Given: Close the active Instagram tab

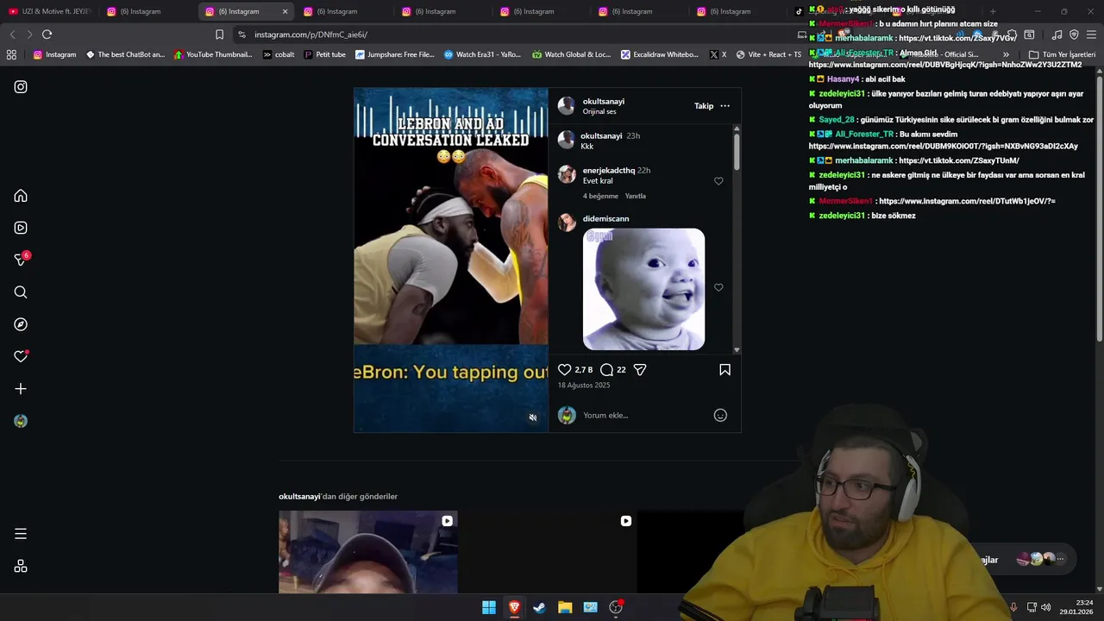Looking at the screenshot, I should click(285, 11).
